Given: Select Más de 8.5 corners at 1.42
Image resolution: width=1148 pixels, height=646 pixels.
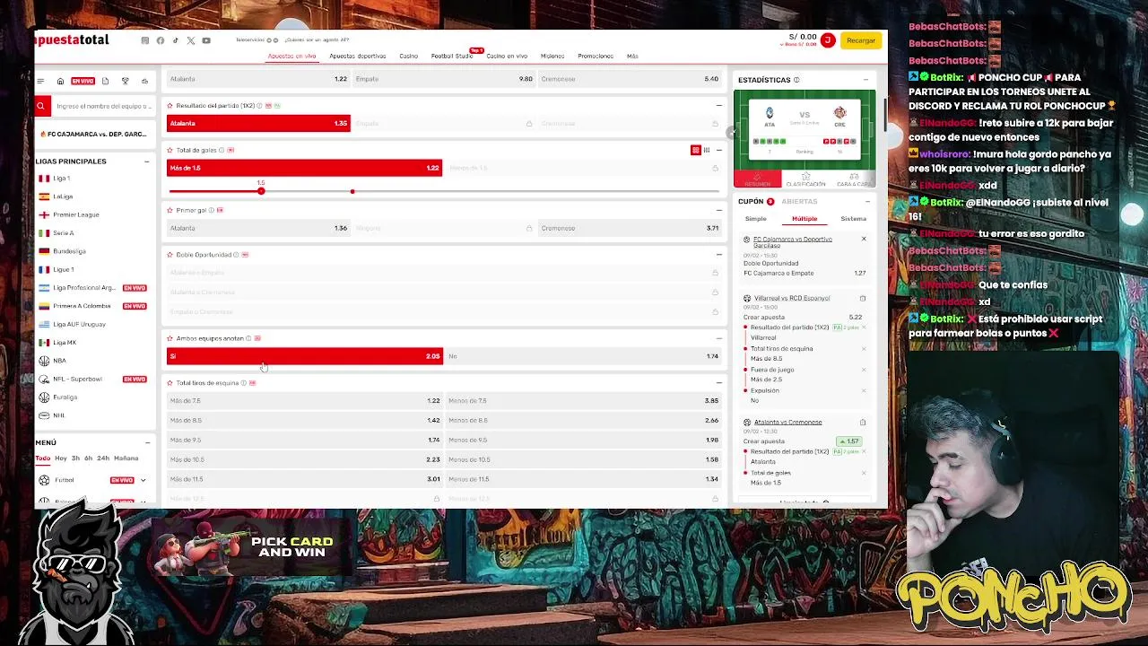Looking at the screenshot, I should (x=305, y=420).
